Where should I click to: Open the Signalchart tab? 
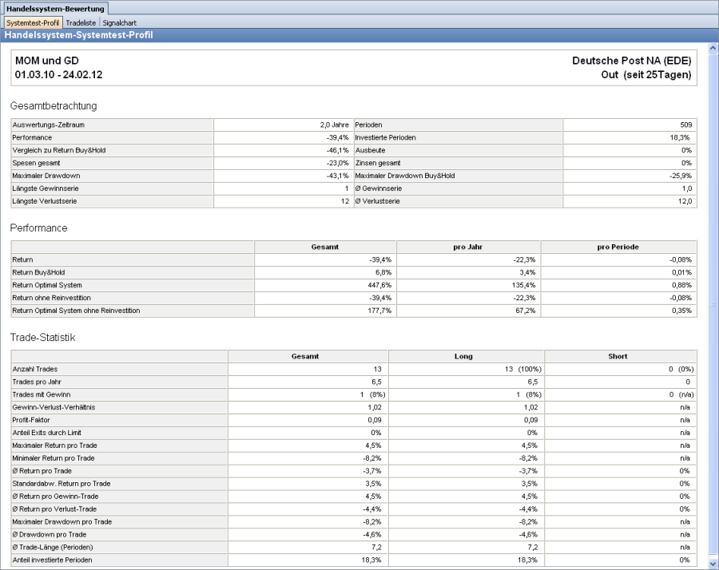(120, 23)
